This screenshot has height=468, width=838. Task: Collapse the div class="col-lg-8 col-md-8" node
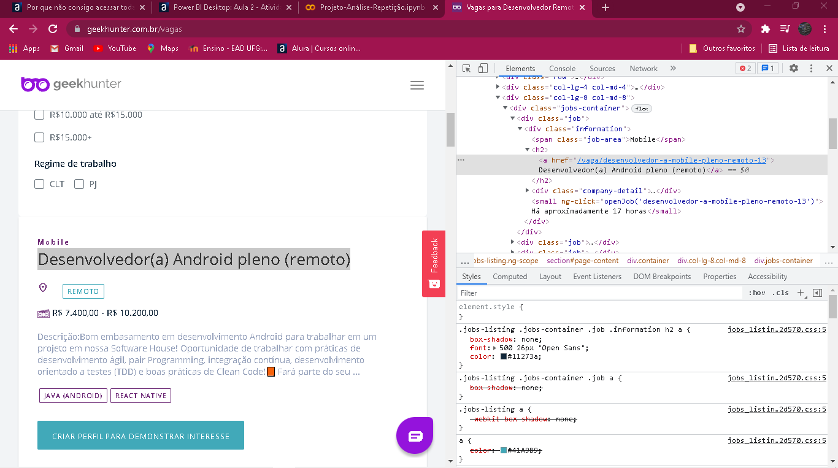coord(498,98)
